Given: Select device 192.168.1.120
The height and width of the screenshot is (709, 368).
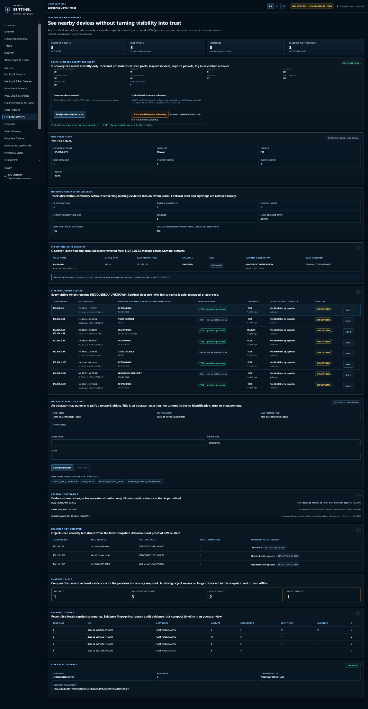Looking at the screenshot, I should point(348,364).
